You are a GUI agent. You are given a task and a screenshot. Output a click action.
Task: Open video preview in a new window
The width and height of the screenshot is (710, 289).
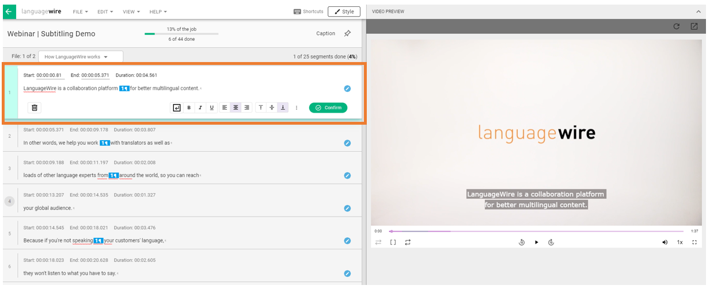pyautogui.click(x=694, y=26)
